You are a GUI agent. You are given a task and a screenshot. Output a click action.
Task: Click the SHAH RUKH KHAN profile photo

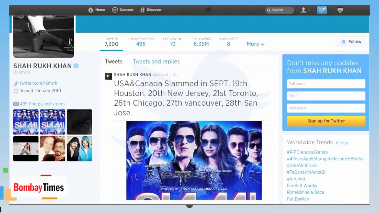(44, 36)
